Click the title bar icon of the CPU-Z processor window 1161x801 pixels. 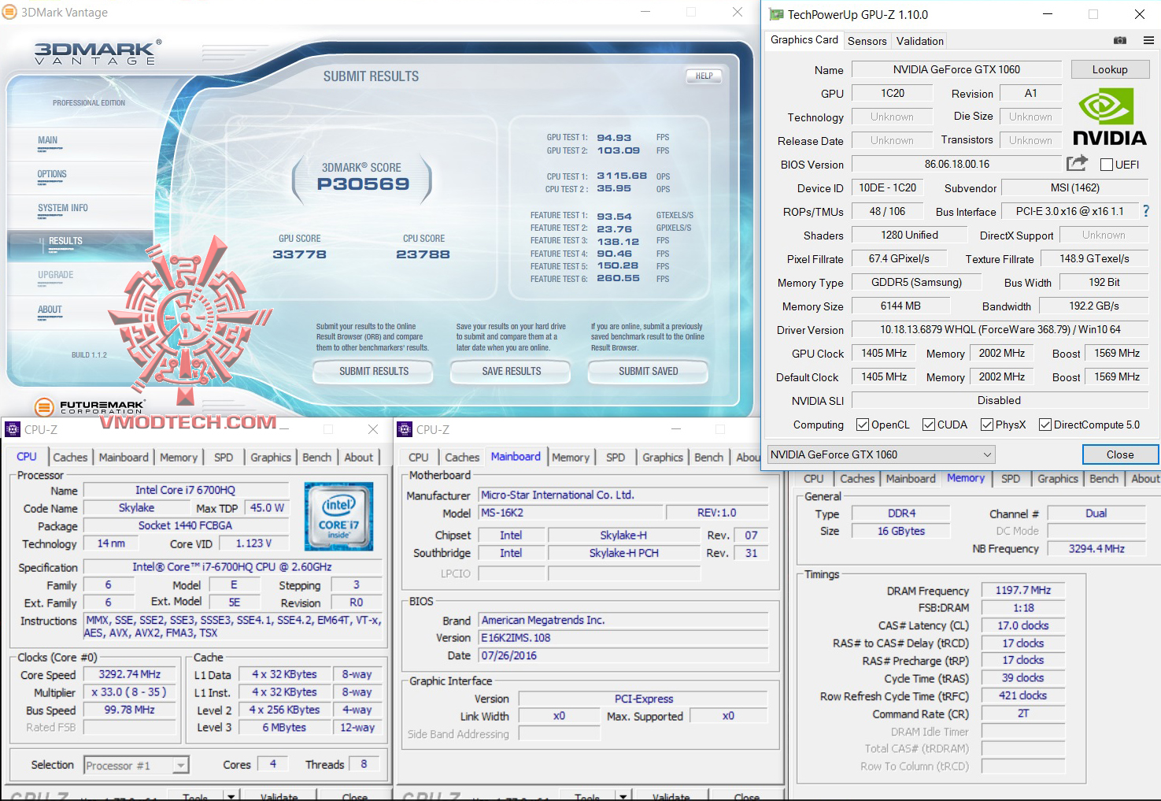13,429
